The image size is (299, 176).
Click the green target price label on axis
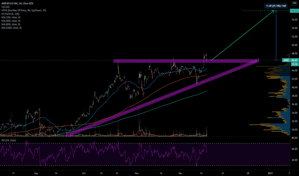click(x=295, y=11)
